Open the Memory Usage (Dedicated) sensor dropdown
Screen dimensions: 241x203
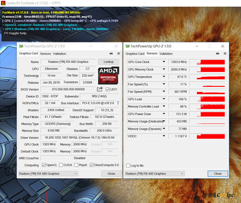[x=164, y=121]
